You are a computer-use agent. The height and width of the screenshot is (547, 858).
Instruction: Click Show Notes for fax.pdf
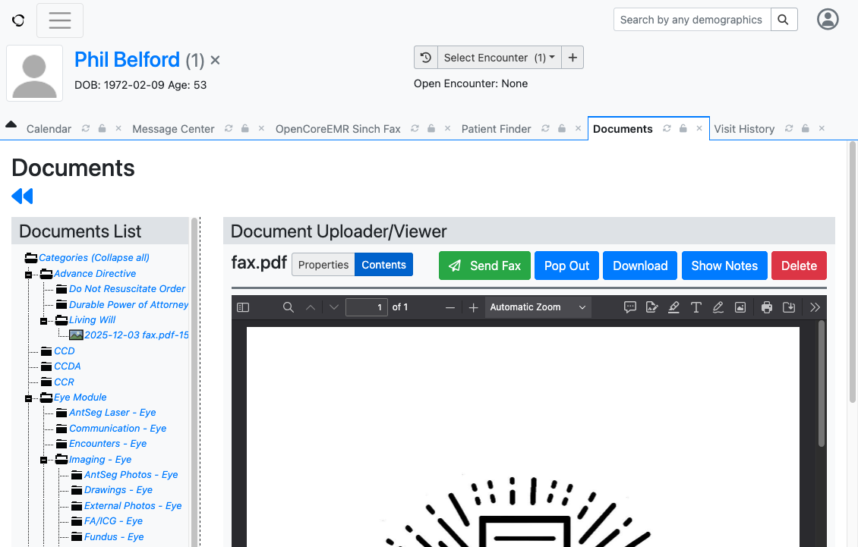coord(724,266)
